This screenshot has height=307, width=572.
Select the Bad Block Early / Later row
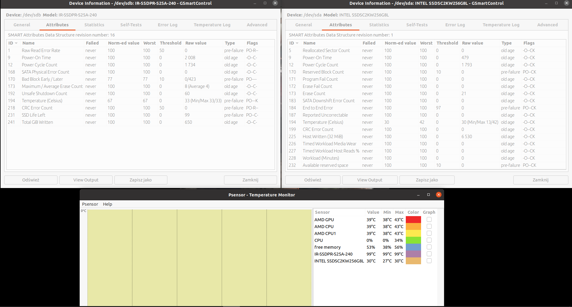tap(140, 79)
